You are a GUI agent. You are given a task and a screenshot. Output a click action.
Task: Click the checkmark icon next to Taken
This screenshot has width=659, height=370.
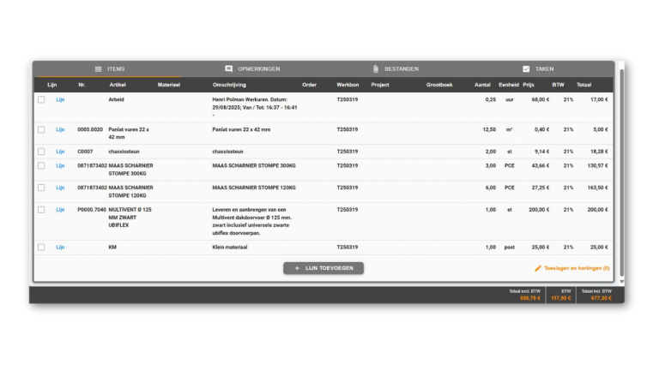click(x=526, y=69)
